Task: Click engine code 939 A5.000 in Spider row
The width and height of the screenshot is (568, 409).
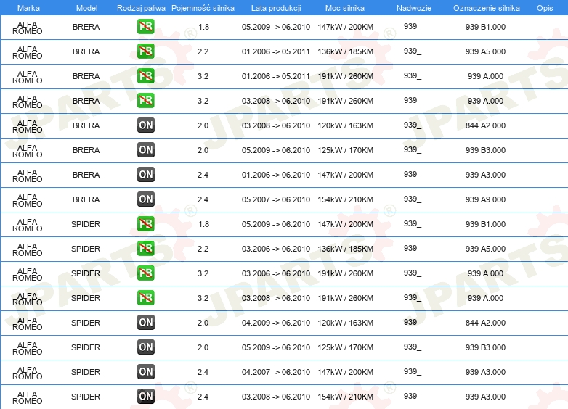Action: pyautogui.click(x=485, y=249)
